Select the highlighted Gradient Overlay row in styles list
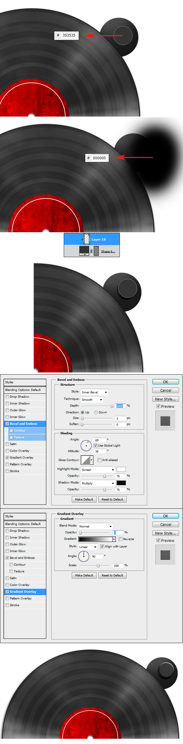The image size is (183, 744). [25, 592]
